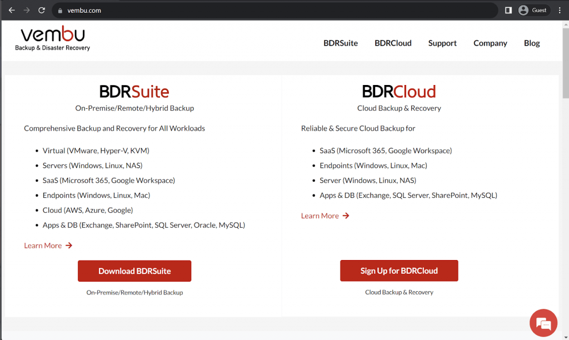This screenshot has height=340, width=569.
Task: Toggle the browser side panel icon
Action: pyautogui.click(x=508, y=10)
